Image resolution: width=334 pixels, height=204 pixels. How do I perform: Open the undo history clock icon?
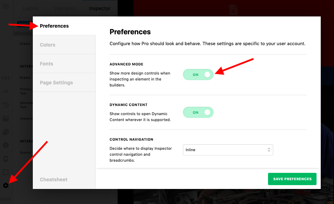pos(6,105)
